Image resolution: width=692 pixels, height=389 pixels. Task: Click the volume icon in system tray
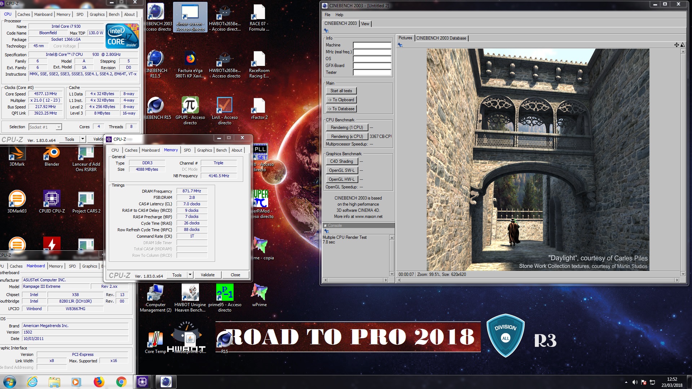635,382
